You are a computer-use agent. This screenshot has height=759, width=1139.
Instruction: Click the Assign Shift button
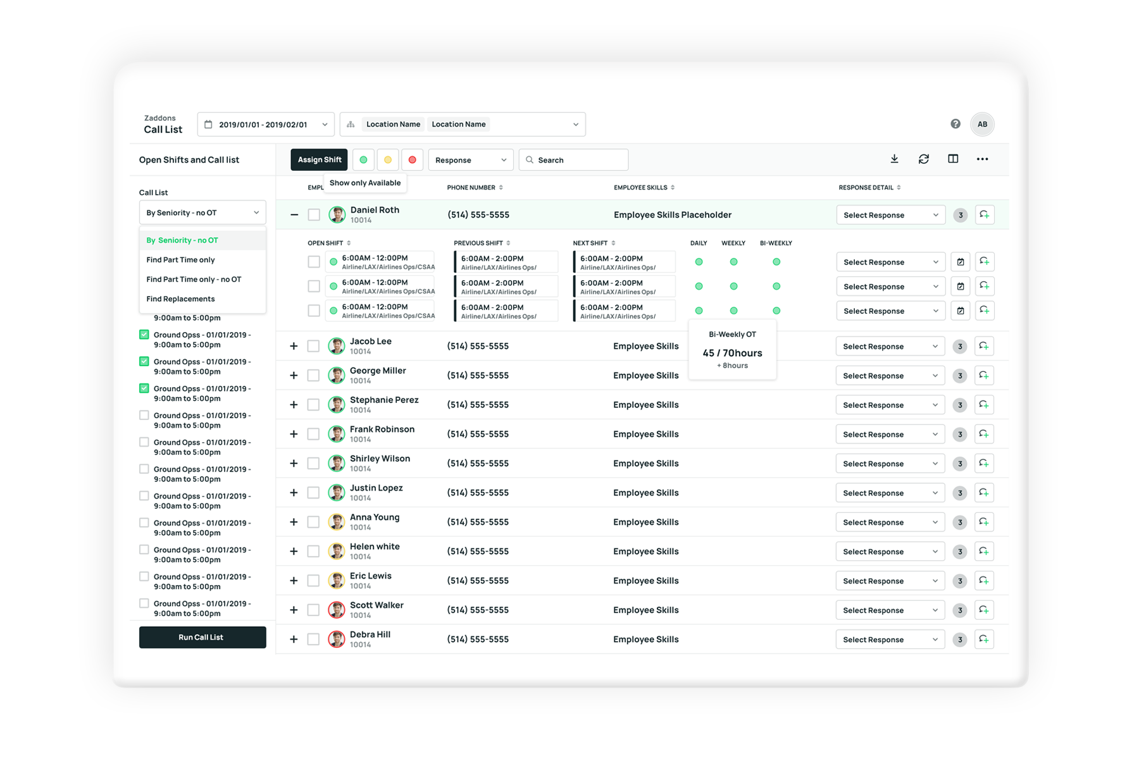click(319, 160)
